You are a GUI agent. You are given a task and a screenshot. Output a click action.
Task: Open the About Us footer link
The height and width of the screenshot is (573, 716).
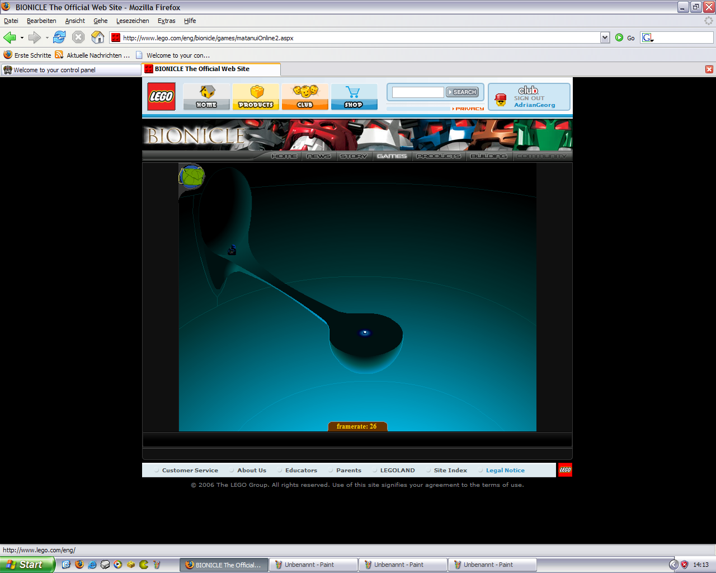pos(252,471)
